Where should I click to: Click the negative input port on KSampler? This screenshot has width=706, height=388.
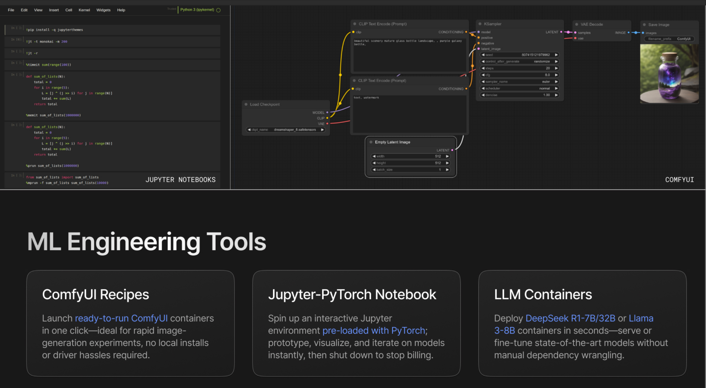pos(478,43)
